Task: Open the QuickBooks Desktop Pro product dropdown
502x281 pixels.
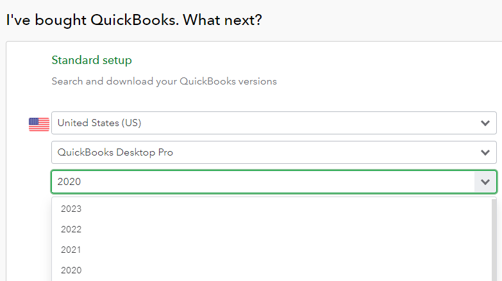Action: (x=274, y=152)
